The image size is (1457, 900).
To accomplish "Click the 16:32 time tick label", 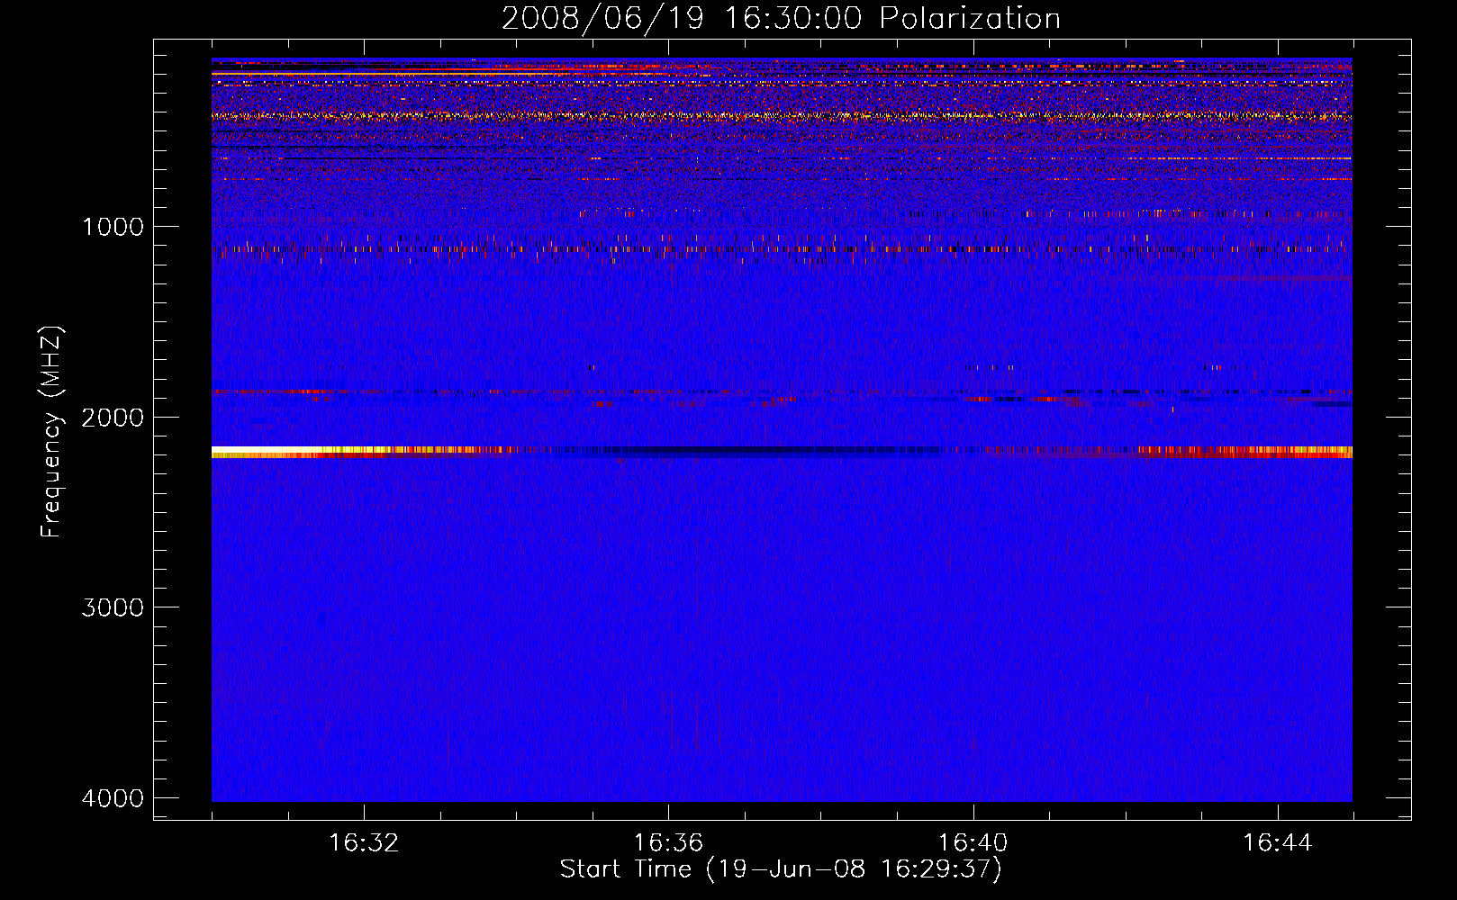I will [x=364, y=843].
